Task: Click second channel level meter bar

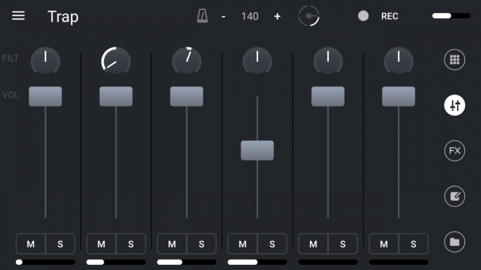Action: [116, 262]
